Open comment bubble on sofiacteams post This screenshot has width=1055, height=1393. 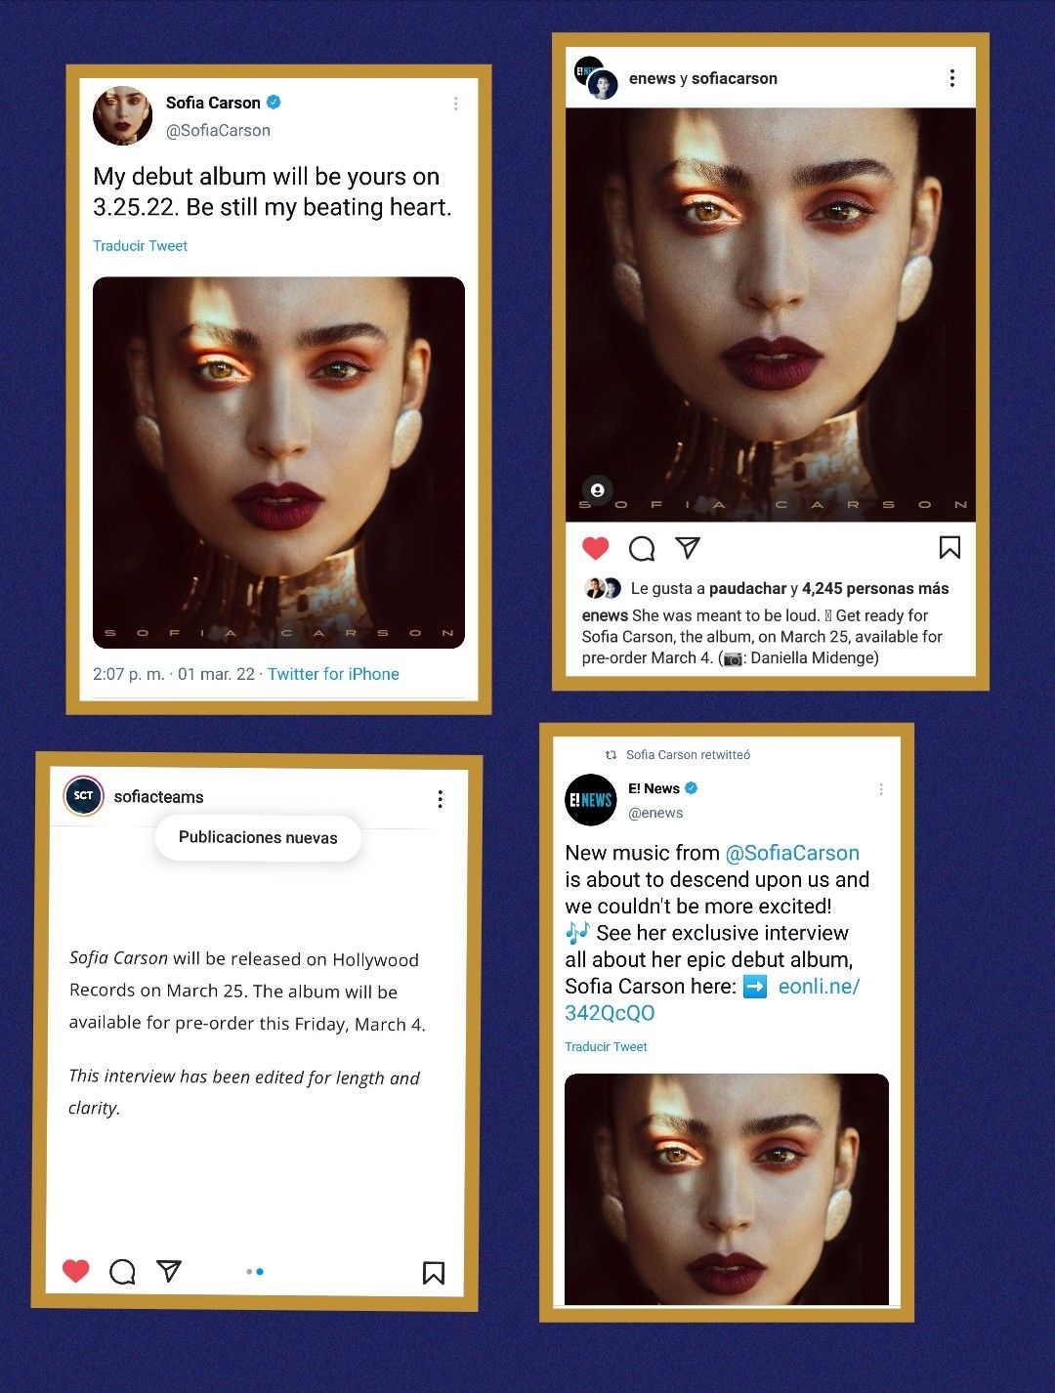pyautogui.click(x=122, y=1271)
